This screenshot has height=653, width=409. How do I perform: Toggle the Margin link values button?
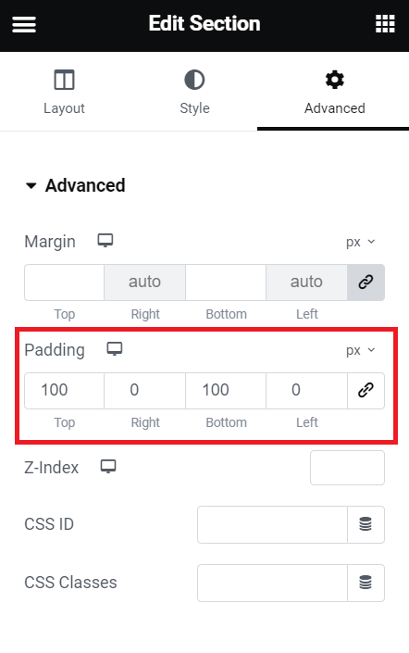pyautogui.click(x=366, y=283)
